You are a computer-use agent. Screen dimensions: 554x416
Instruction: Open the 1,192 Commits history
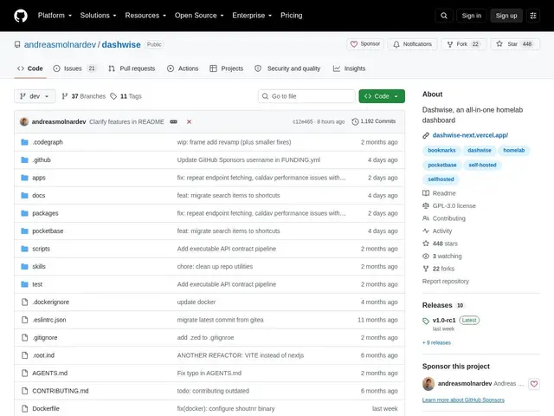(x=374, y=121)
